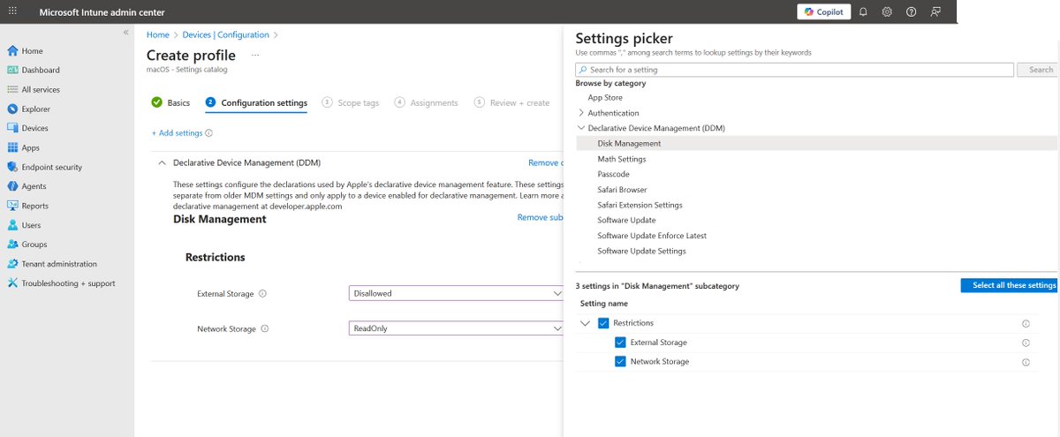1060x437 pixels.
Task: Open the app launcher waffle icon
Action: click(12, 11)
